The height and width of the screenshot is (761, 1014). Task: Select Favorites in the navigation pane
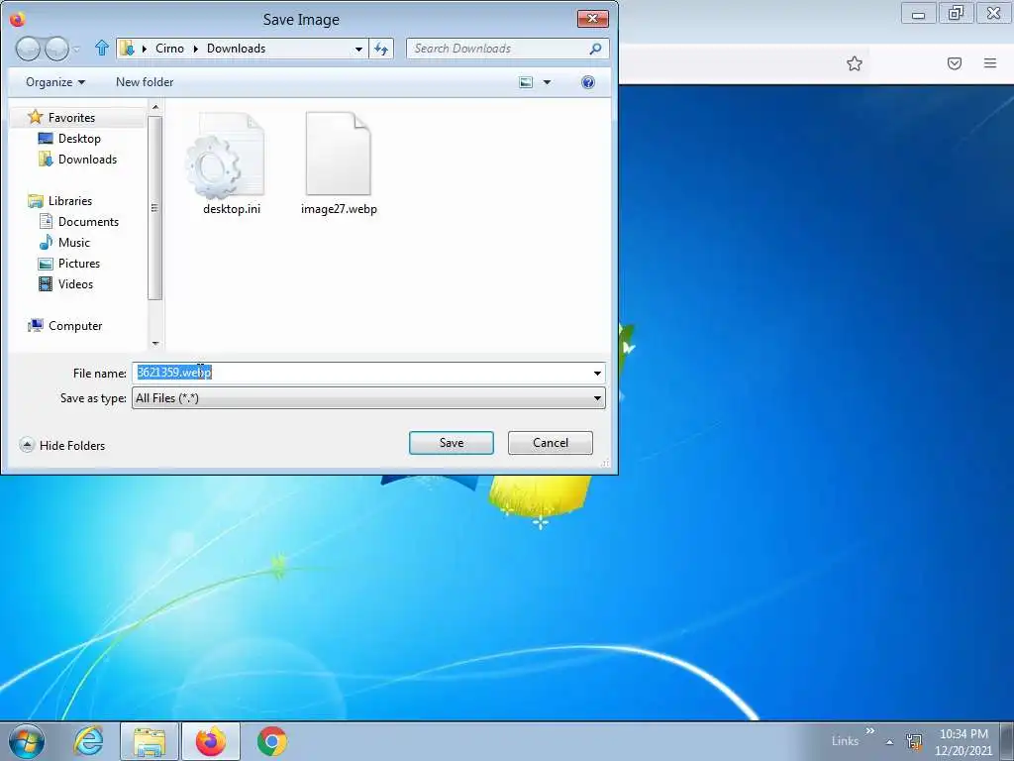pyautogui.click(x=71, y=118)
